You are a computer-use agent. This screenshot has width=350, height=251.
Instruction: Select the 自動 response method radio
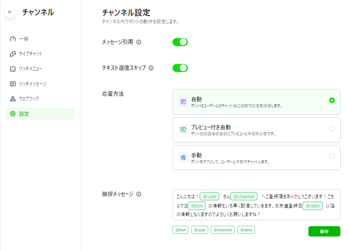(x=332, y=101)
